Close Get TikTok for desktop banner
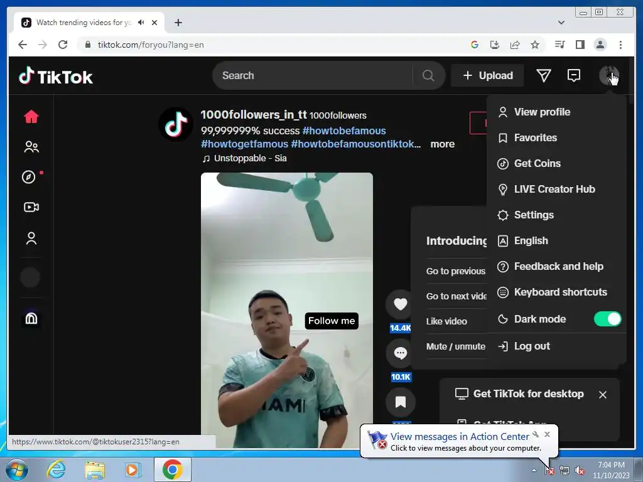 pos(602,395)
